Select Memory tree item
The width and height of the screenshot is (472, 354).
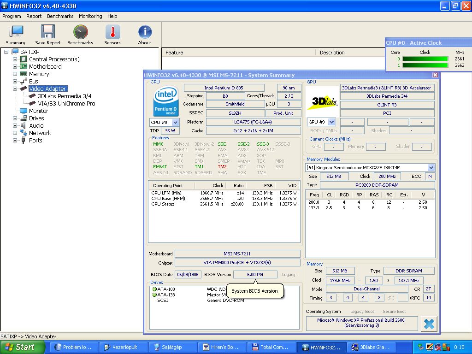click(x=39, y=74)
